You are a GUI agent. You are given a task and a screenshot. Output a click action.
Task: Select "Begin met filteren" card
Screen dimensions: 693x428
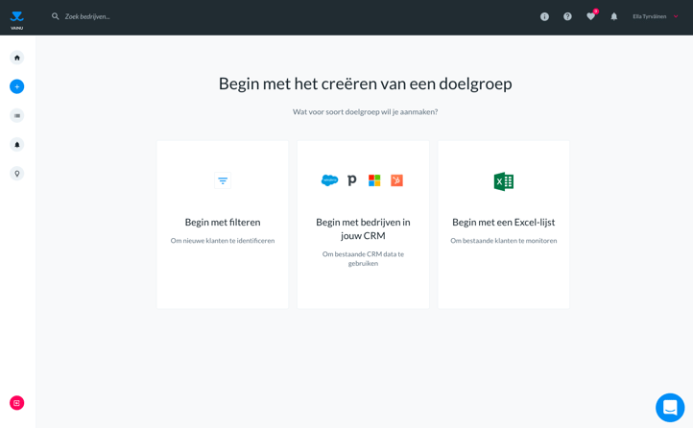223,225
